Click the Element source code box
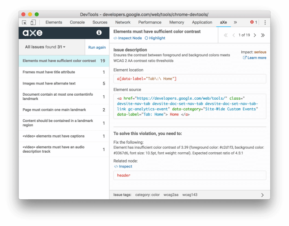289x226 pixels. coord(190,106)
